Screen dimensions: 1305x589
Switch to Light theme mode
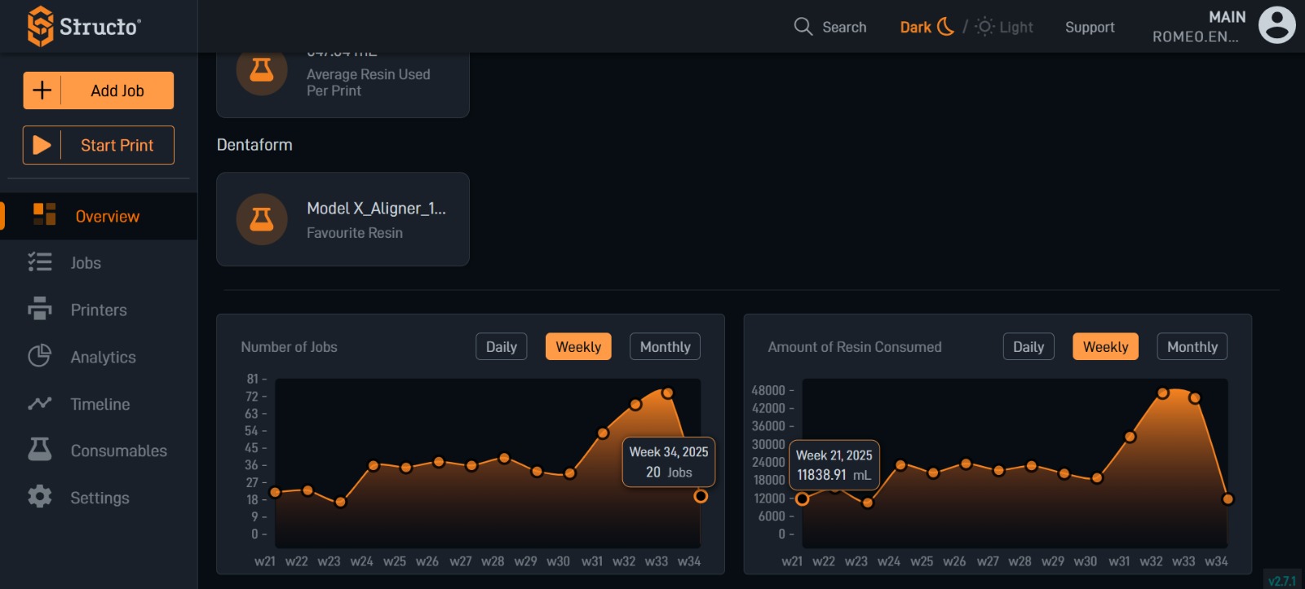coord(1005,27)
